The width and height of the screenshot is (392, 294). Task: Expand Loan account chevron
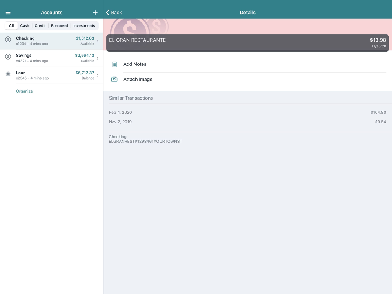coord(98,76)
